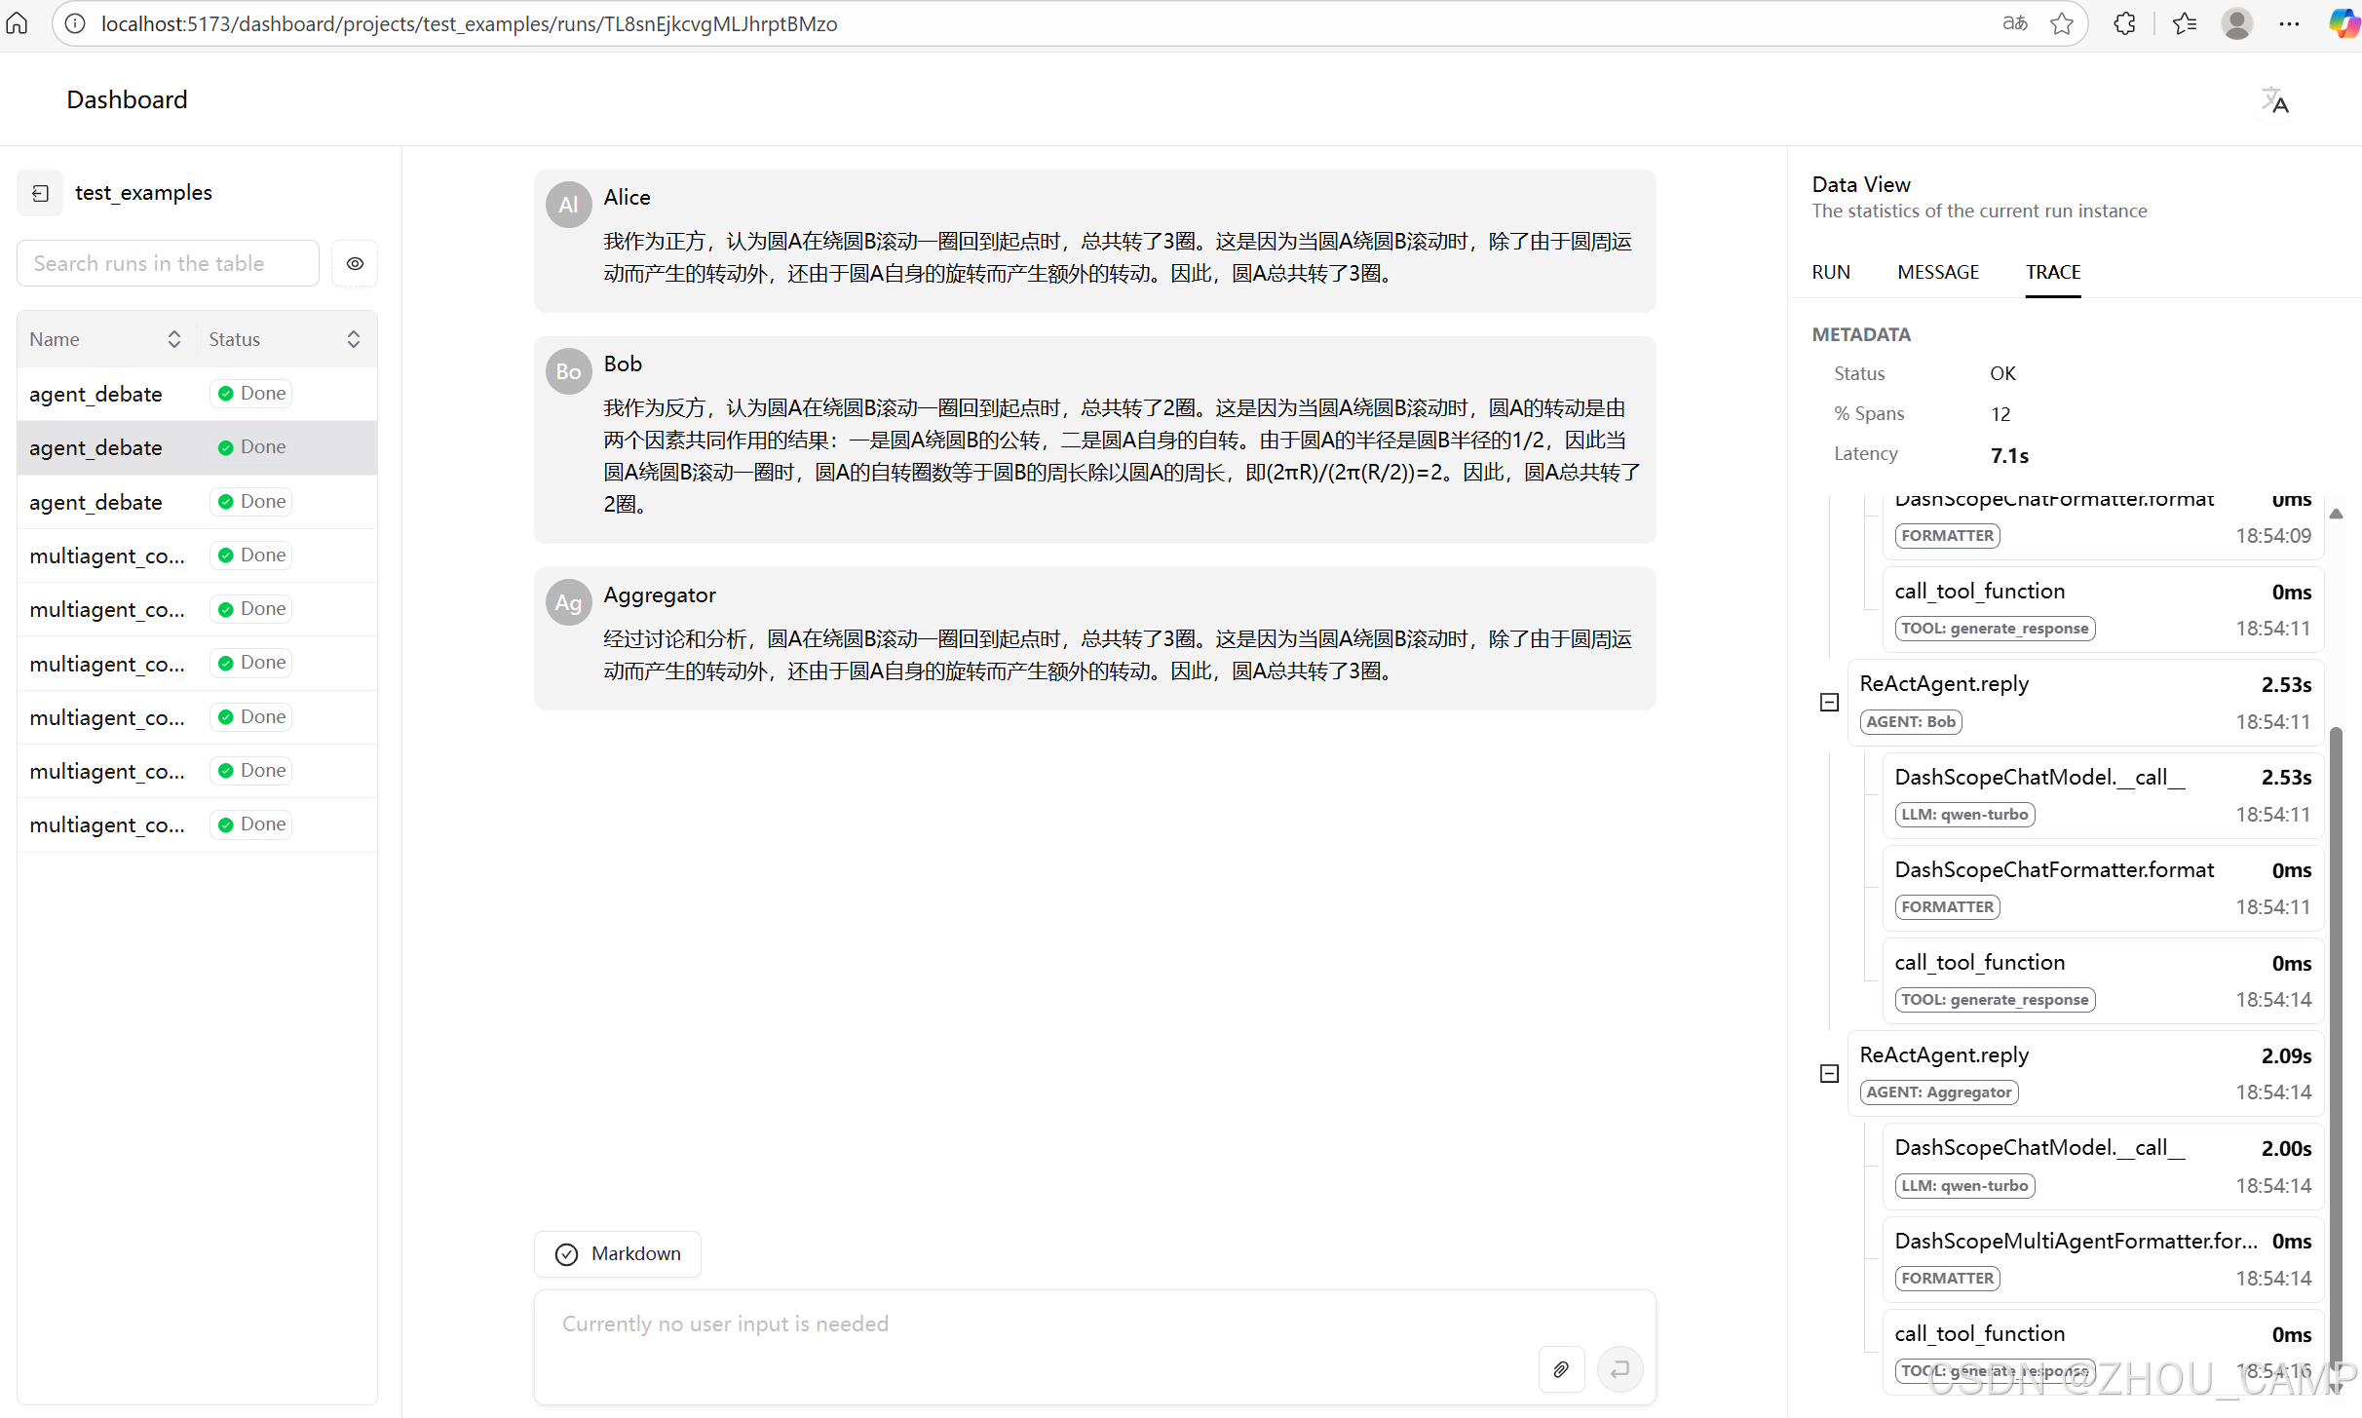Screen dimensions: 2362x1418
Task: Select the third agent_debate run
Action: (x=197, y=502)
